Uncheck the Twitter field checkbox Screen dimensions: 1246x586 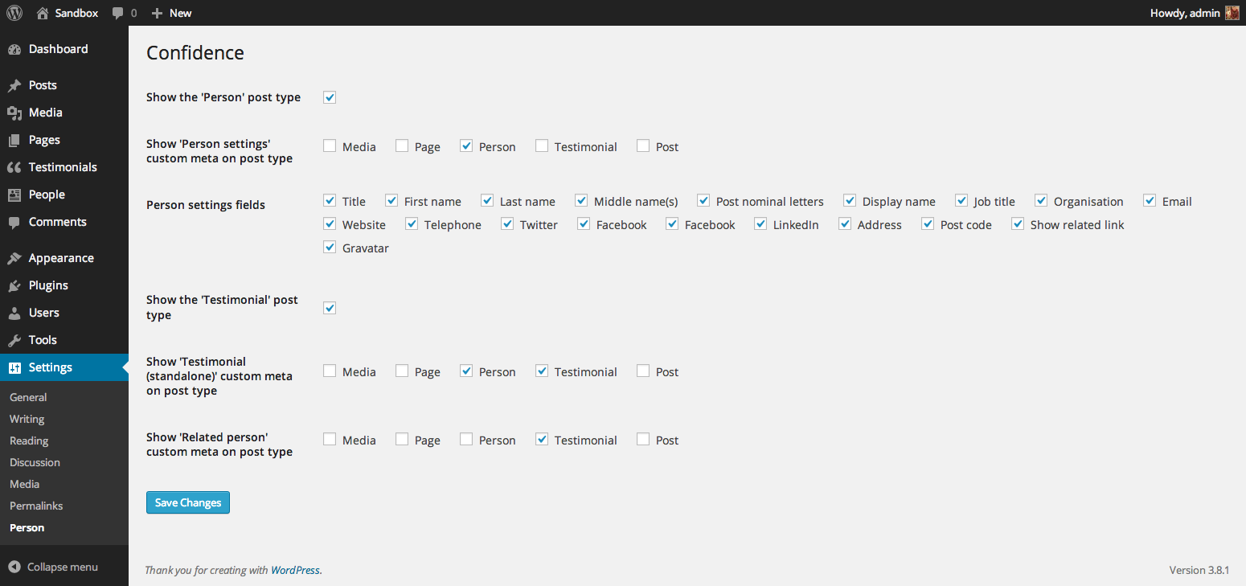coord(507,223)
